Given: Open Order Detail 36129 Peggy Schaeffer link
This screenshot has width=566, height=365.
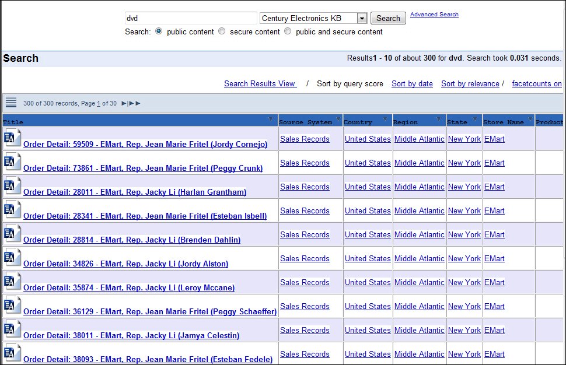Looking at the screenshot, I should coord(150,311).
